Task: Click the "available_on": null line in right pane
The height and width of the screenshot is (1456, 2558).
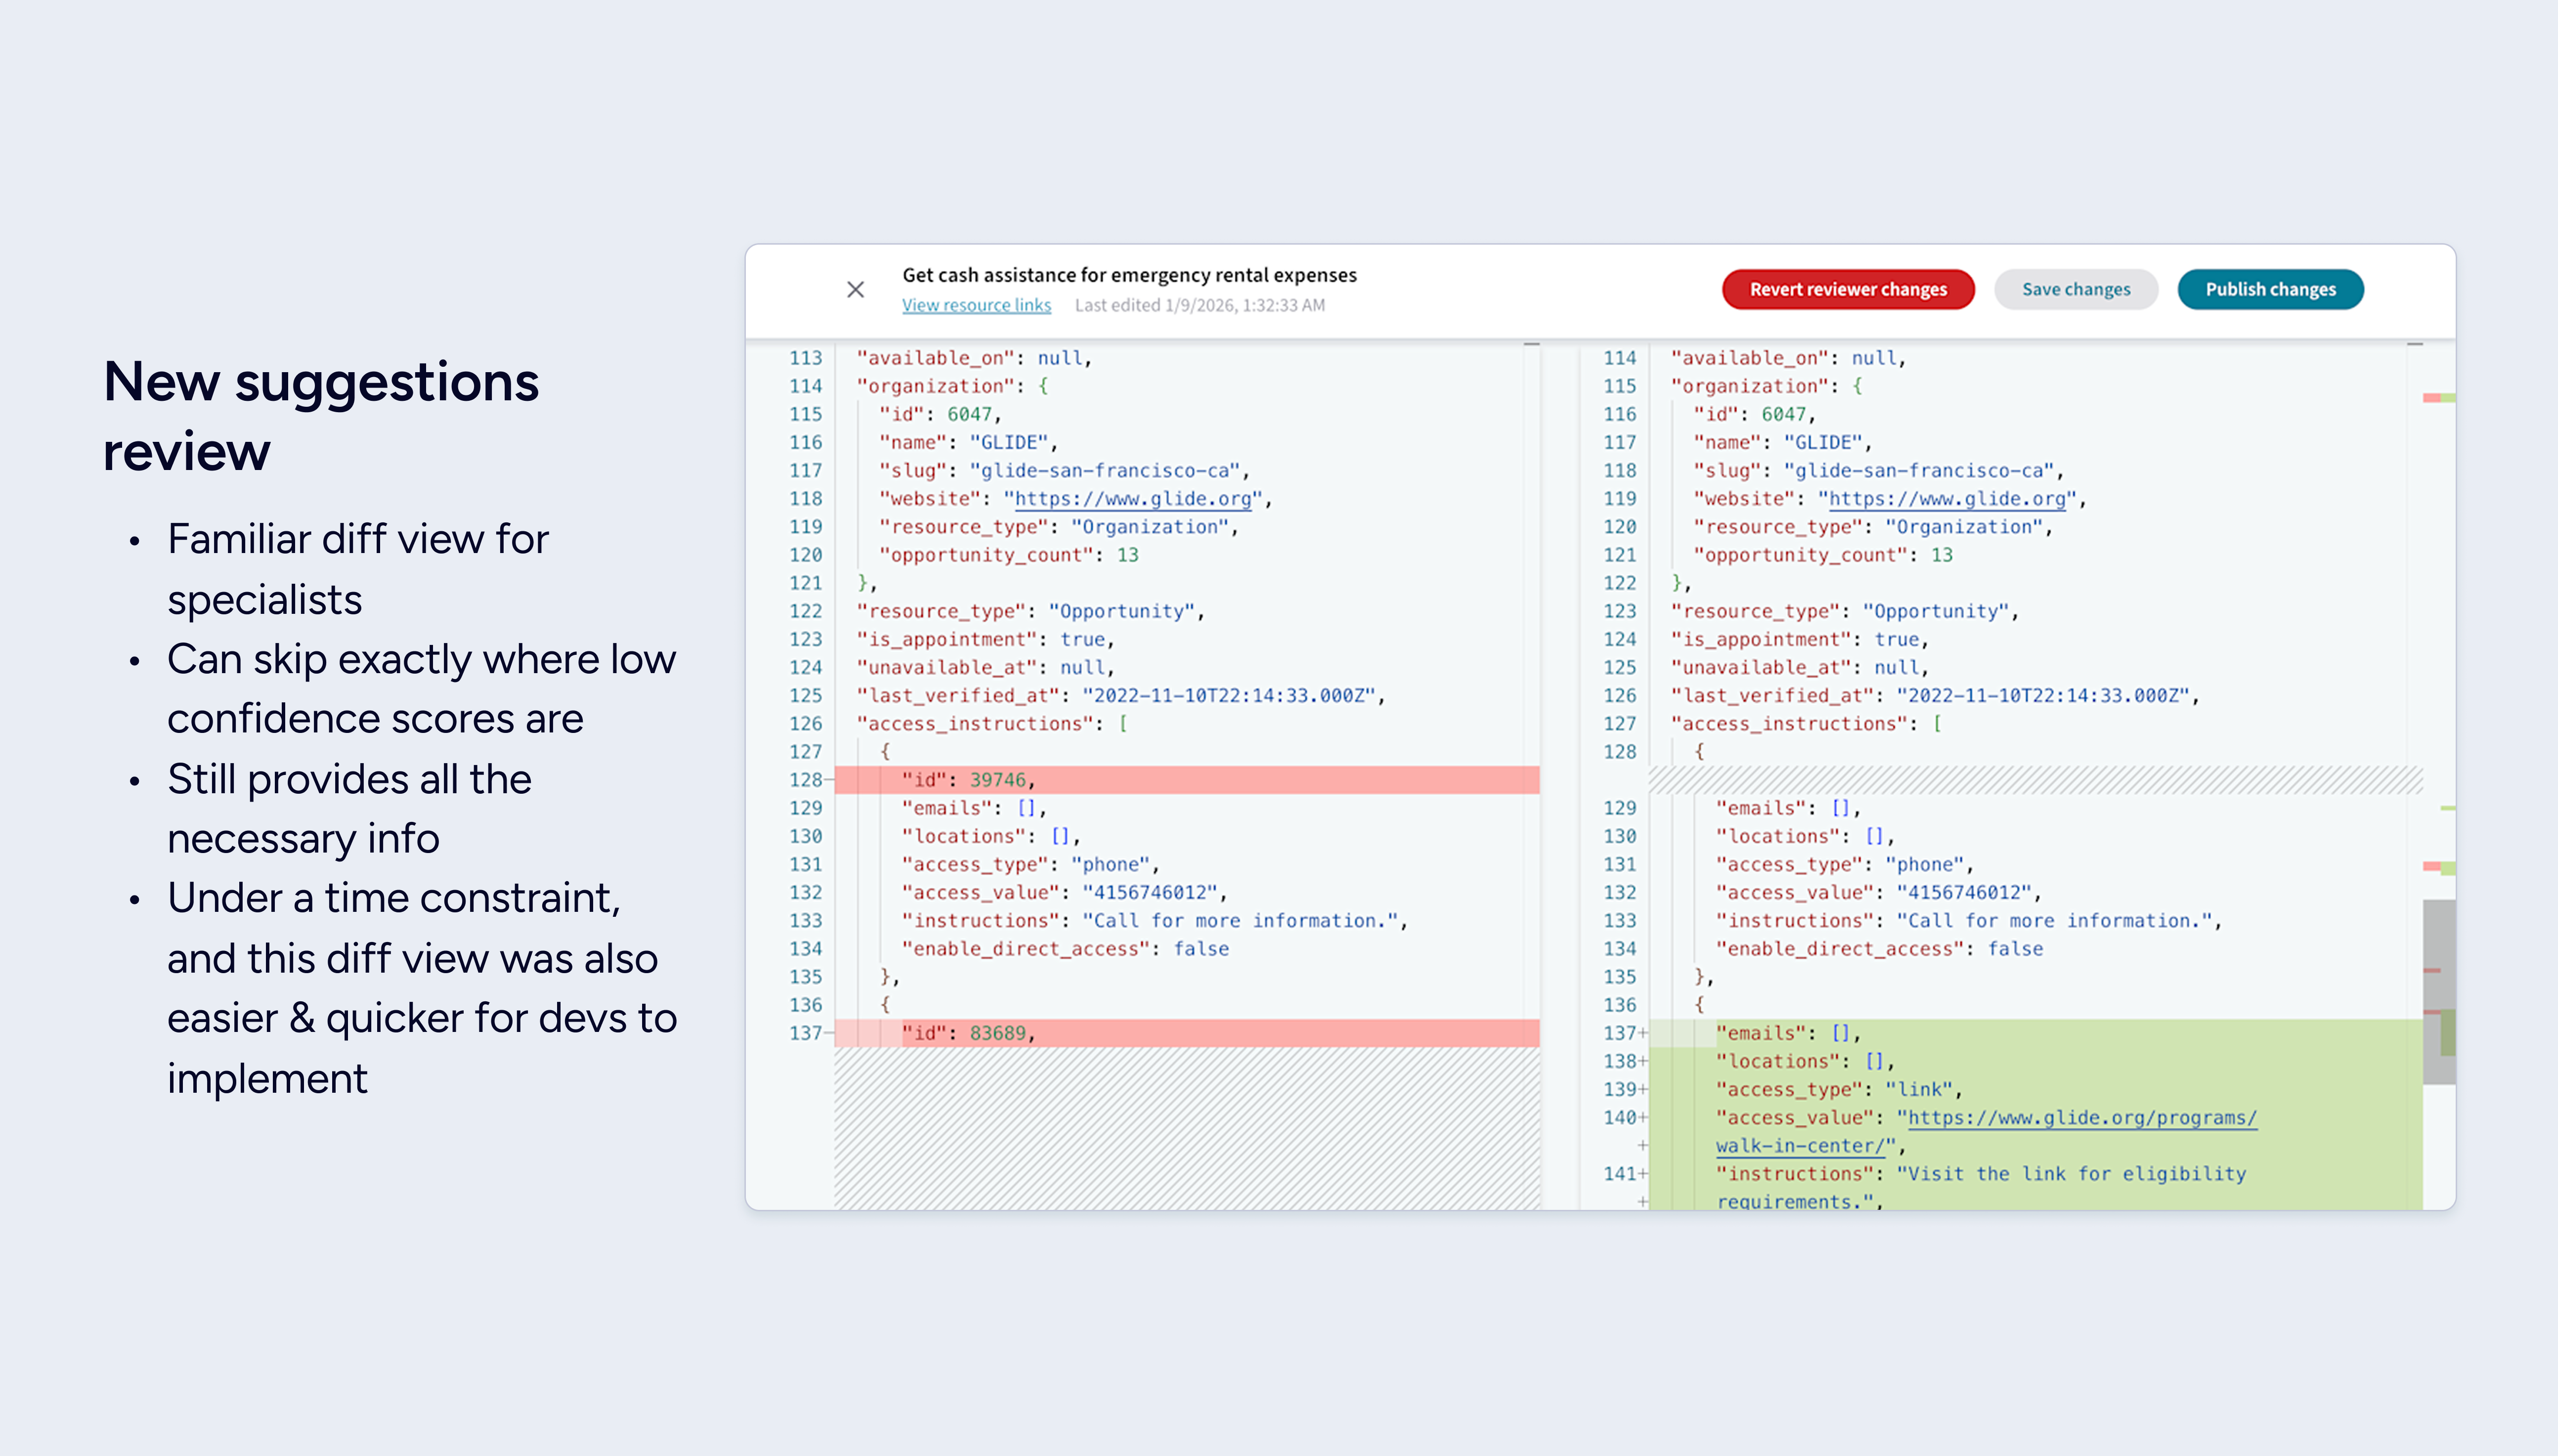Action: tap(1788, 358)
